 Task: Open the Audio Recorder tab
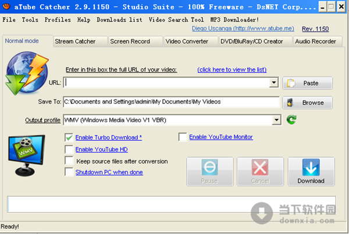coord(318,41)
